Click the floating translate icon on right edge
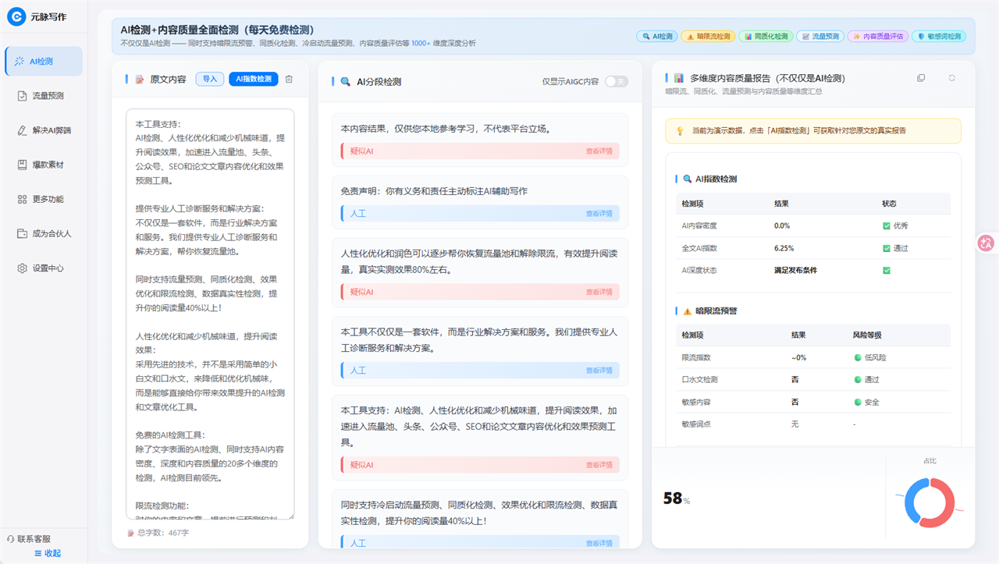 coord(986,243)
